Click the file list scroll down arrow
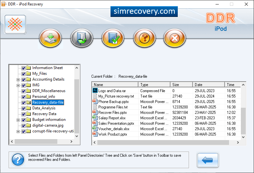 pyautogui.click(x=243, y=137)
